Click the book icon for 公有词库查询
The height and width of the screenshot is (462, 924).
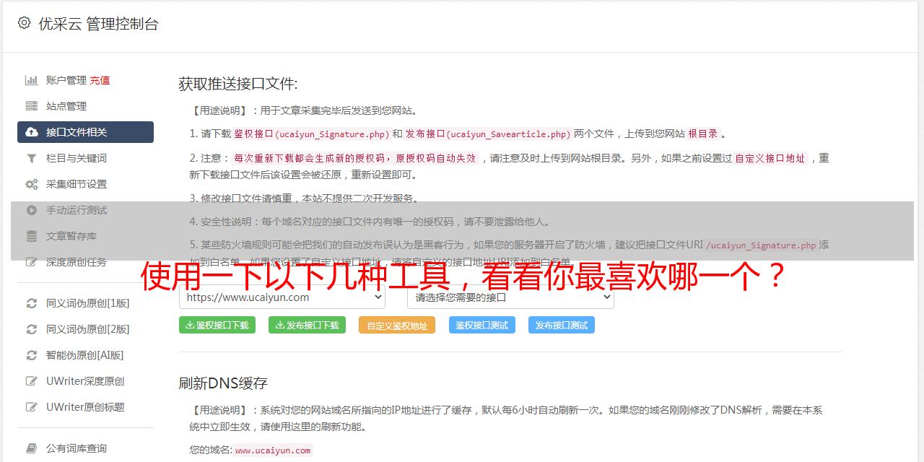pyautogui.click(x=32, y=448)
